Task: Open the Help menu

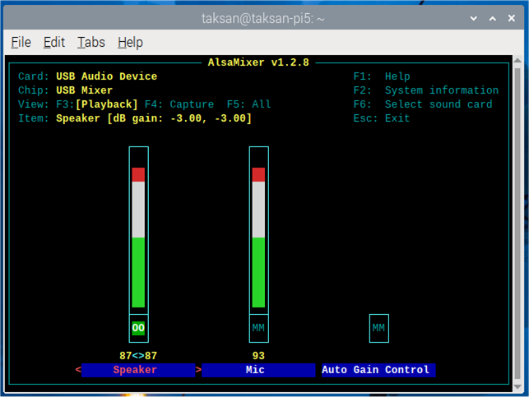Action: [130, 42]
